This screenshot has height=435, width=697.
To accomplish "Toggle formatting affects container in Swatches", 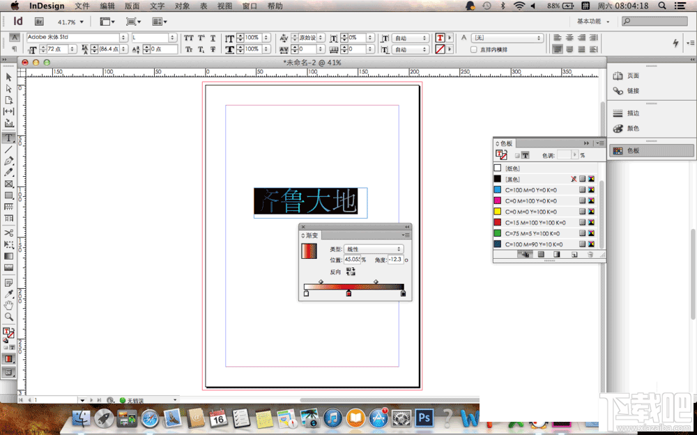I will 517,155.
